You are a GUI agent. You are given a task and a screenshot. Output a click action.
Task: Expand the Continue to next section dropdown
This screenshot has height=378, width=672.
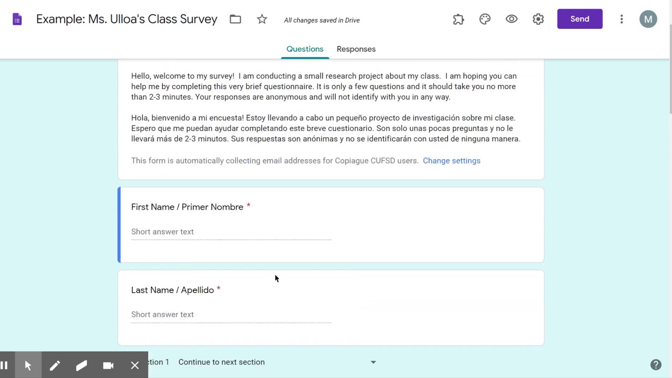(x=373, y=362)
